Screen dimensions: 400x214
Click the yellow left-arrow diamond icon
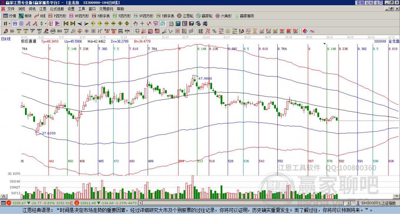[93, 24]
